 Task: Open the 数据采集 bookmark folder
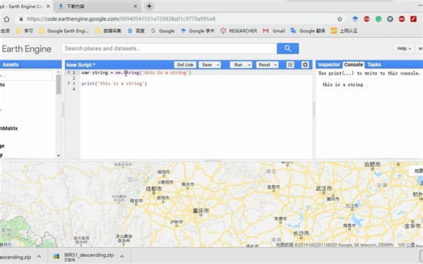point(108,31)
